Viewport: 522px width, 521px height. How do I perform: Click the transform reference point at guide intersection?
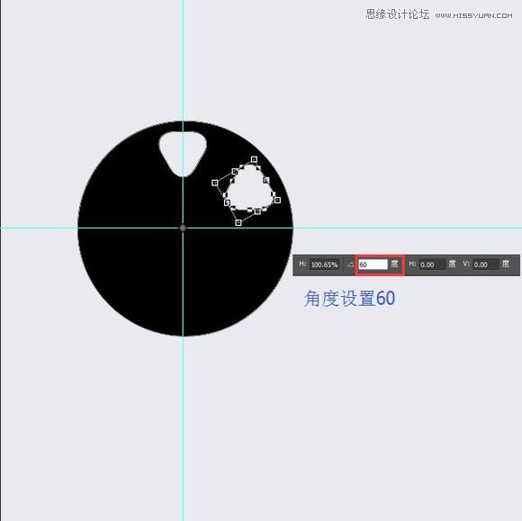[183, 228]
